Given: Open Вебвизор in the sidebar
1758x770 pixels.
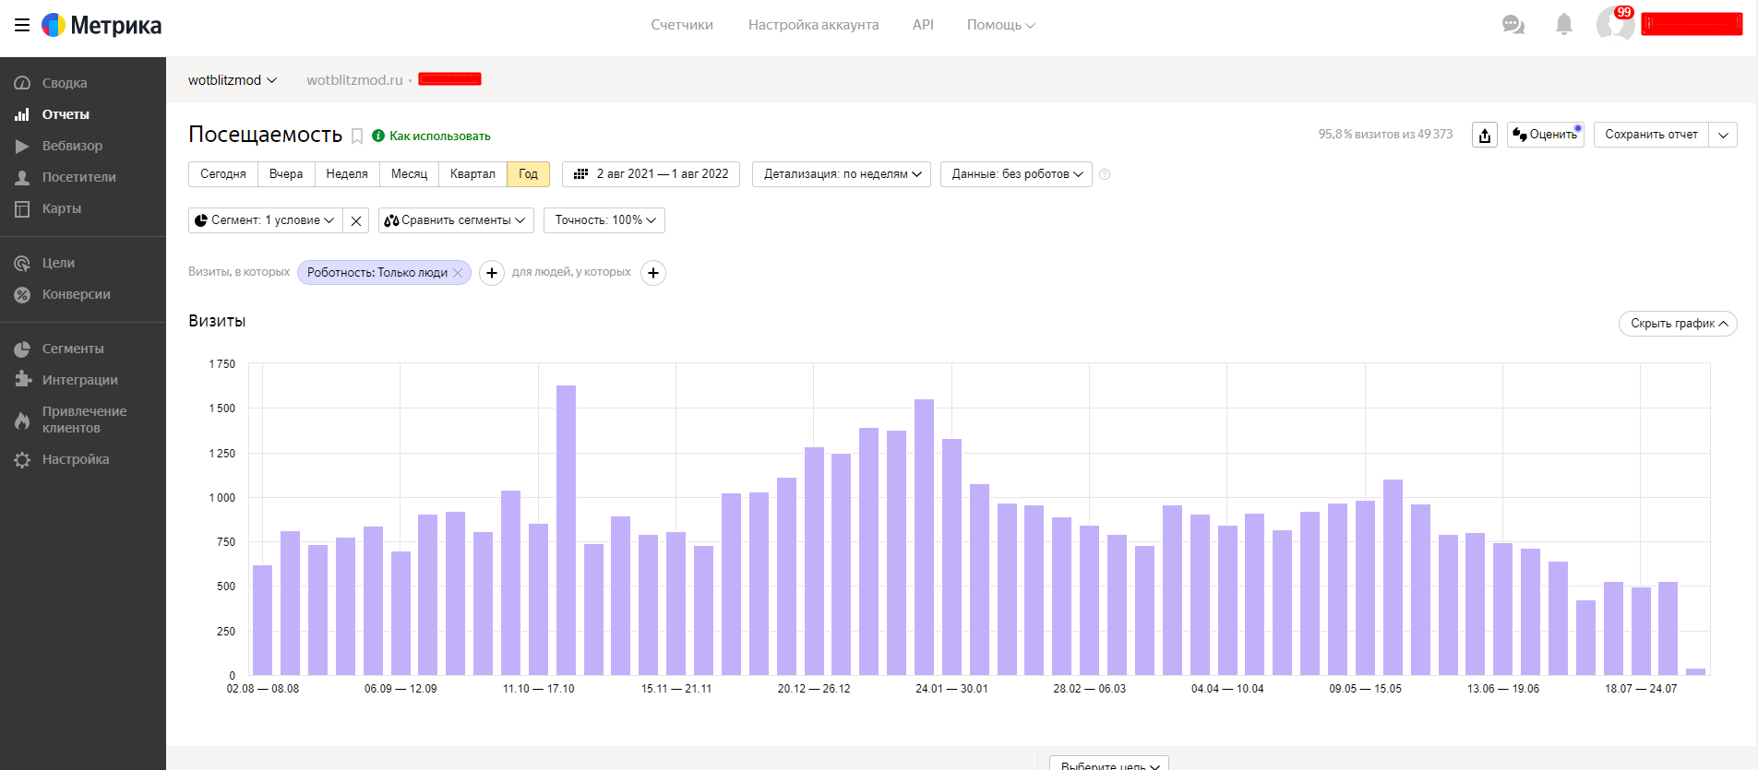Looking at the screenshot, I should point(72,146).
